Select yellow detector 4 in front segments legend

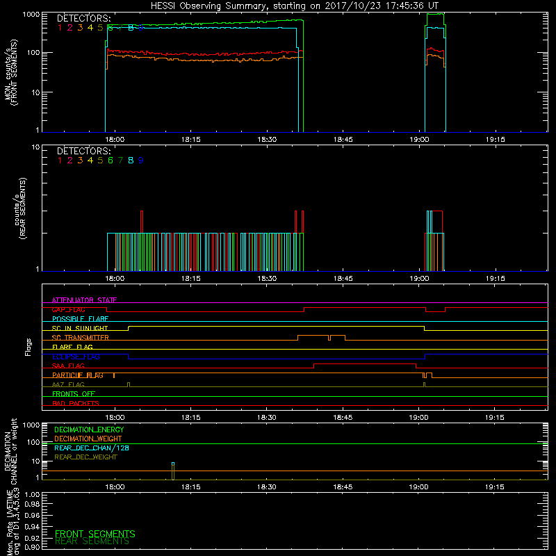coord(90,28)
